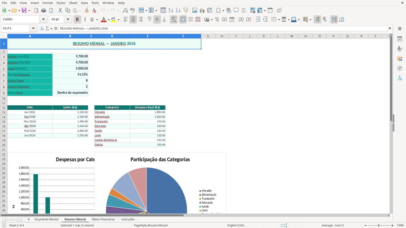The image size is (406, 228).
Task: Toggle Center Vertically alignment
Action: point(157,20)
